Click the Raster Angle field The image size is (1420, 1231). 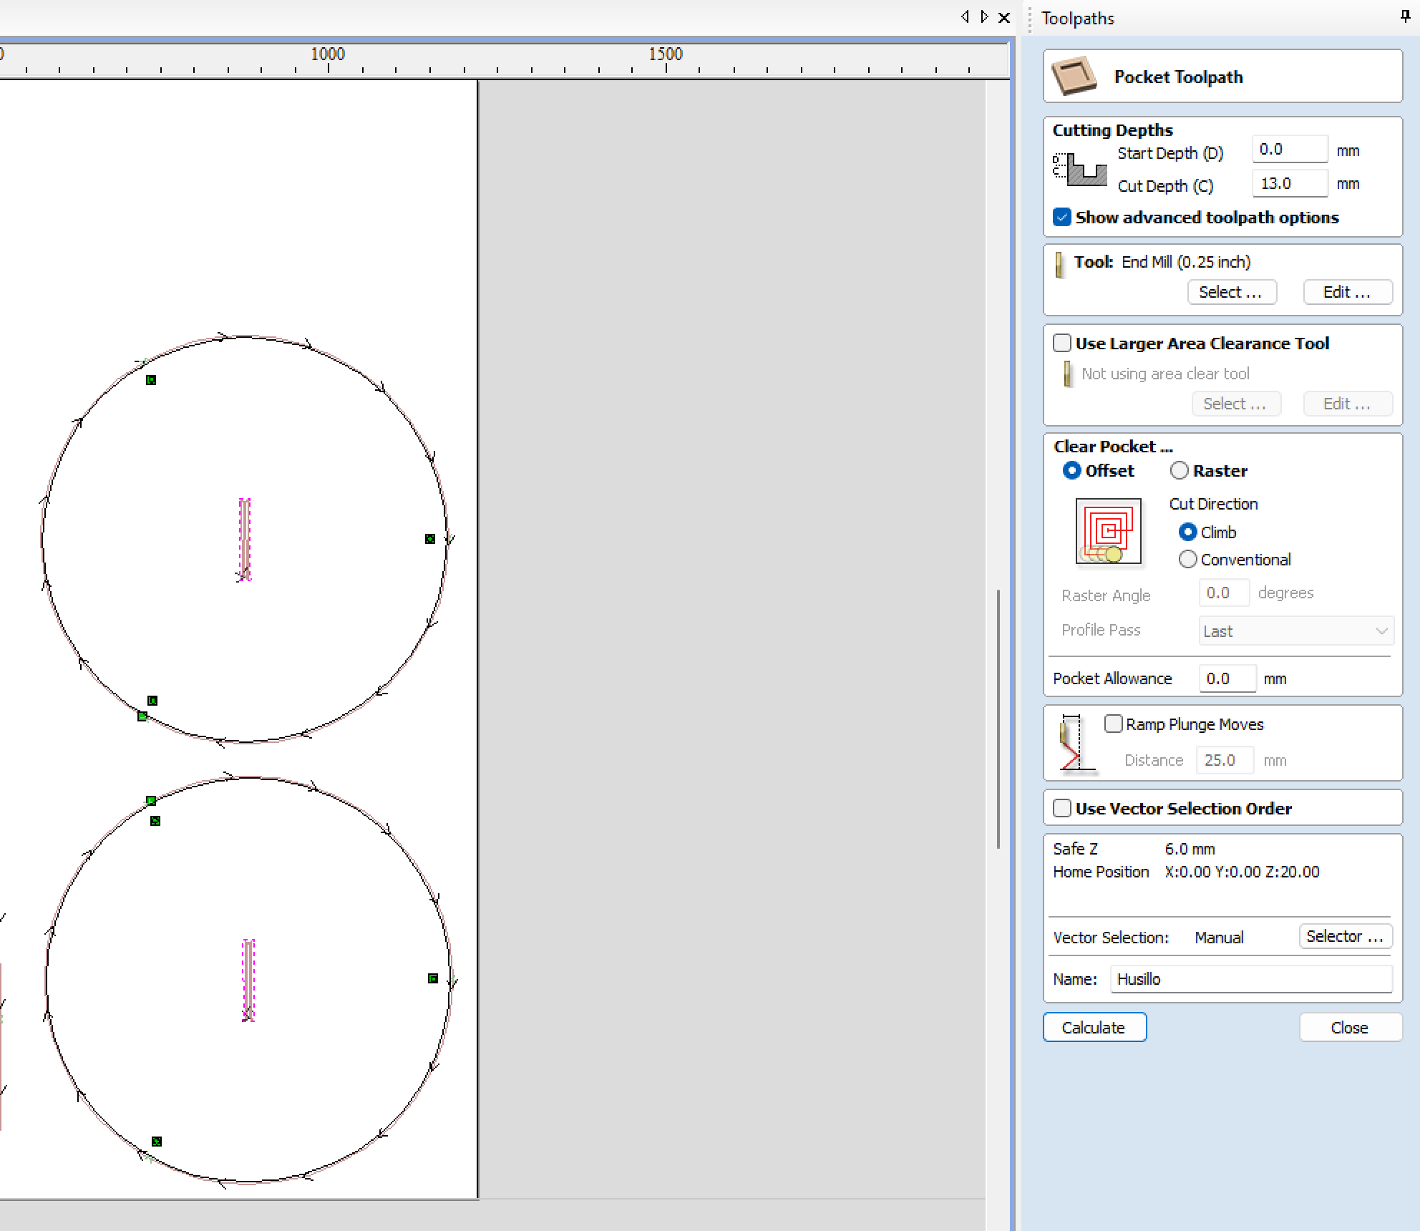[x=1224, y=593]
